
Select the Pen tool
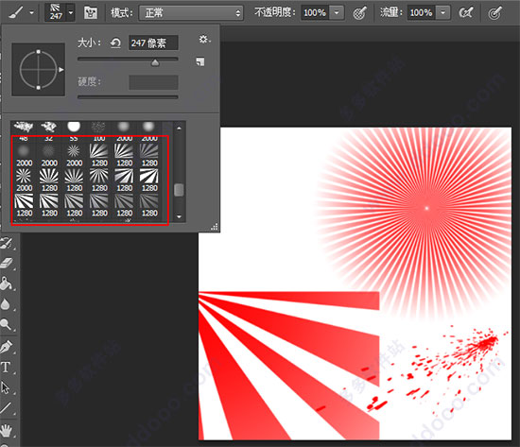tap(7, 347)
